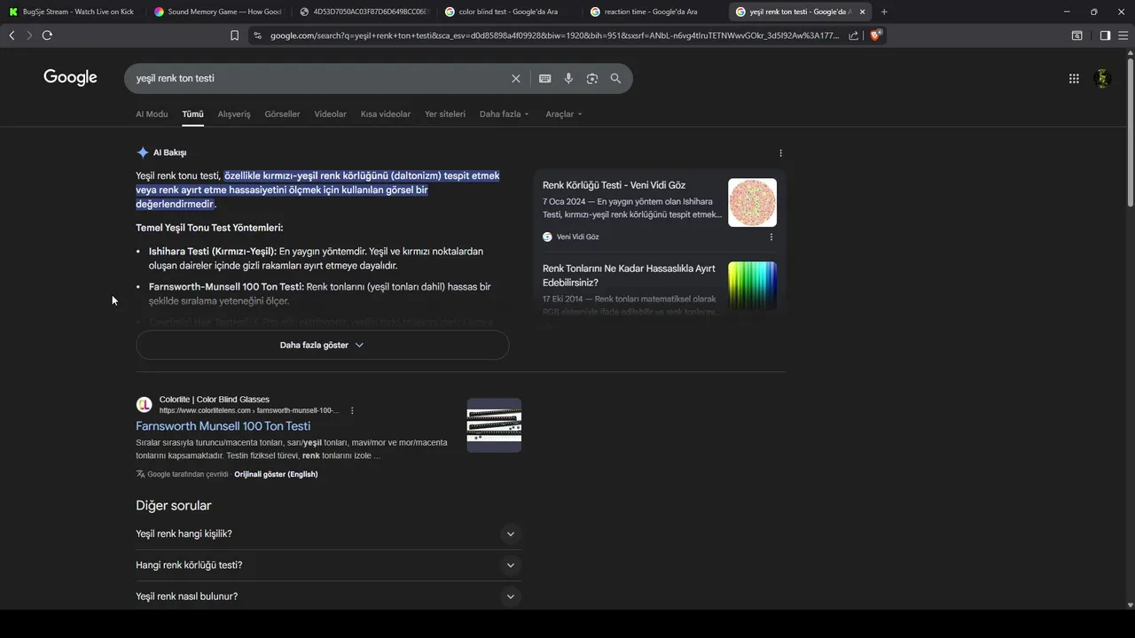Screen dimensions: 1135x638
Task: Click the color spectrum gradient thumbnail
Action: 752,285
